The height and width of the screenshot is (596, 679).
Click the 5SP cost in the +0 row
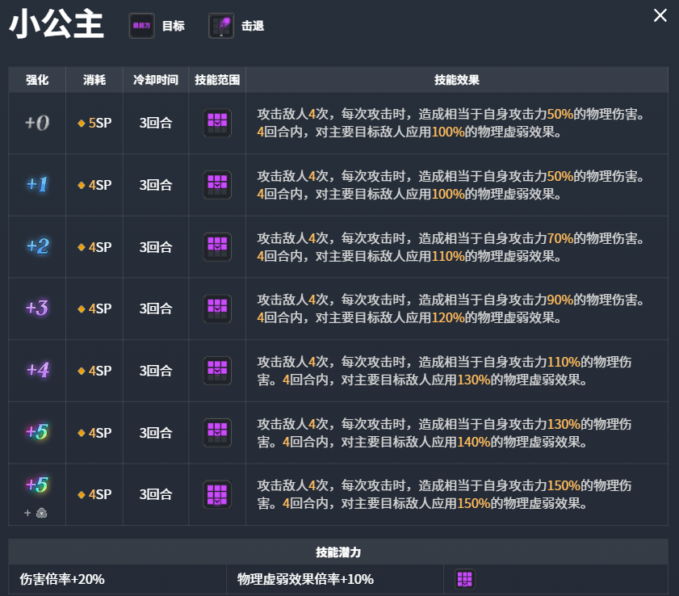click(94, 123)
